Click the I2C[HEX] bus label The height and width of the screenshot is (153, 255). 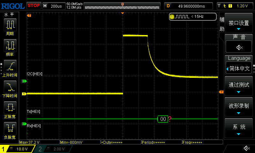click(x=35, y=74)
